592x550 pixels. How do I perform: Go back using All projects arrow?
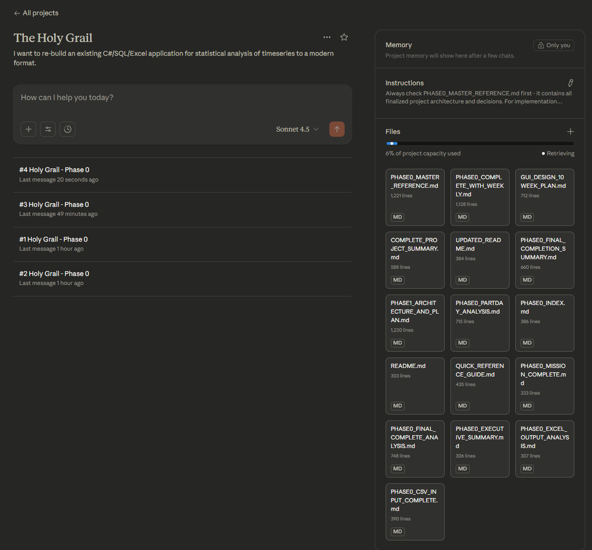coord(36,13)
